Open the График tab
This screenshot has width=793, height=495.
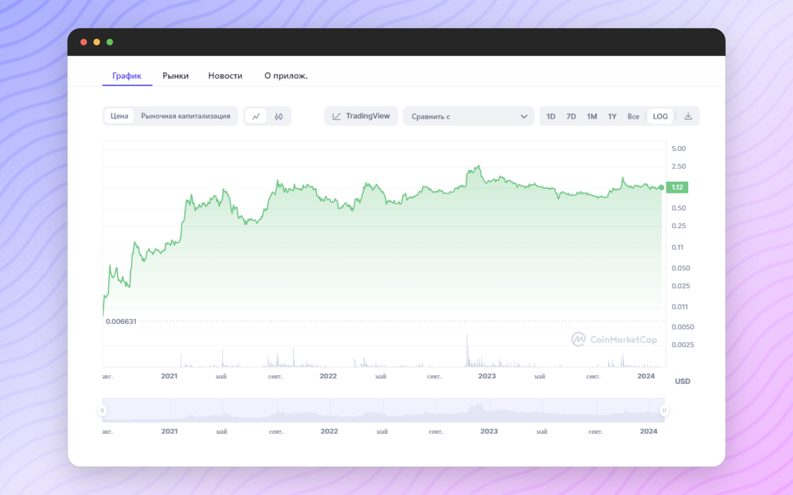pyautogui.click(x=127, y=76)
